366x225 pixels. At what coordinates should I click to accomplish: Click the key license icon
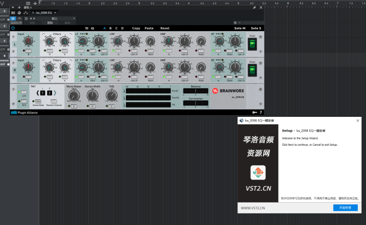coord(254,112)
